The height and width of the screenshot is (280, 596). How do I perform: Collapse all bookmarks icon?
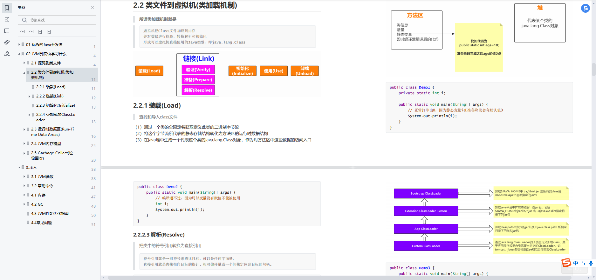tap(31, 32)
